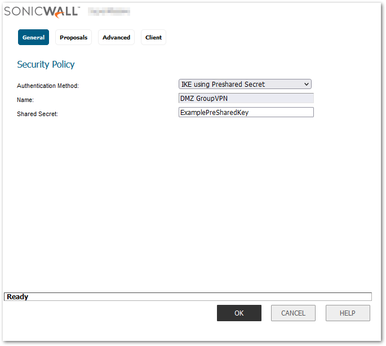Click the Security Policy heading
This screenshot has width=386, height=346.
46,65
